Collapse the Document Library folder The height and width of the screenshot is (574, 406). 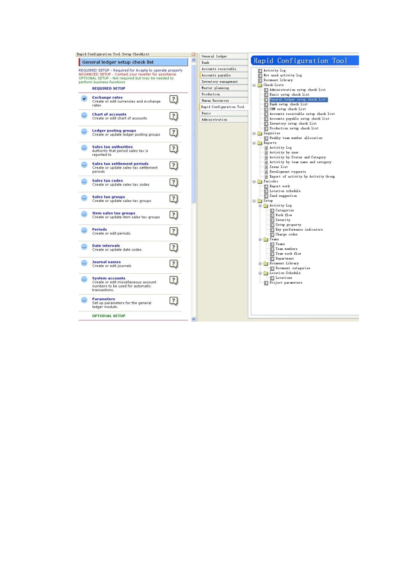260,264
